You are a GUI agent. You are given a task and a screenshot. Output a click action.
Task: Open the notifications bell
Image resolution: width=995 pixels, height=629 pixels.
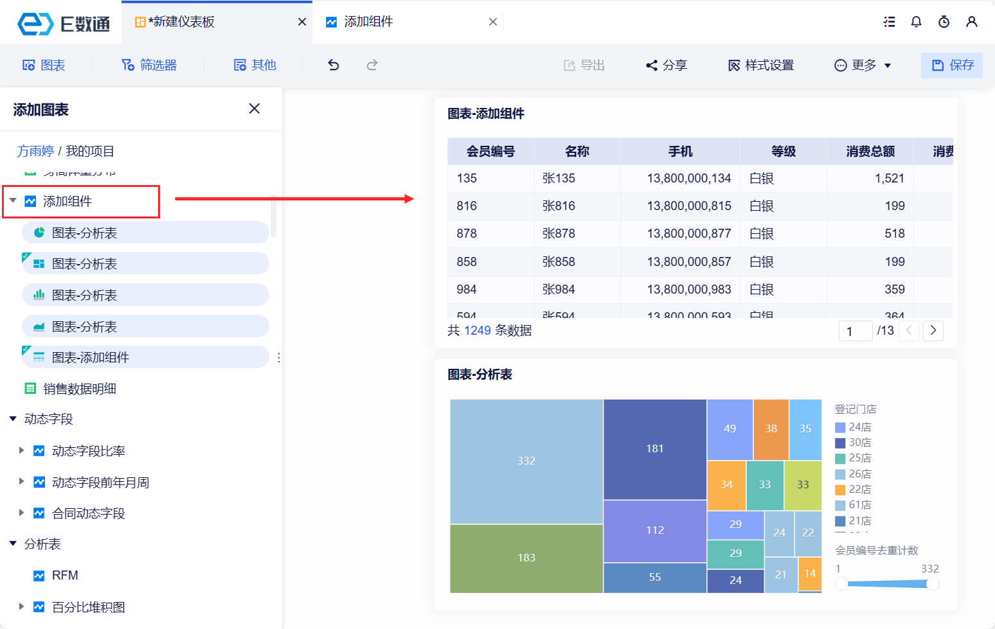pos(917,22)
